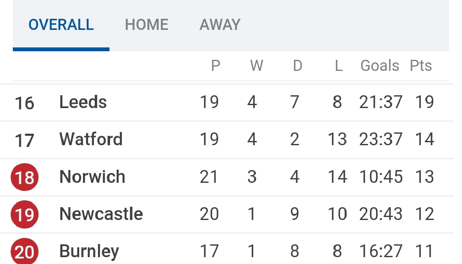Screen dimensions: 462x264
Task: Tap the Burnley team name
Action: pos(89,251)
